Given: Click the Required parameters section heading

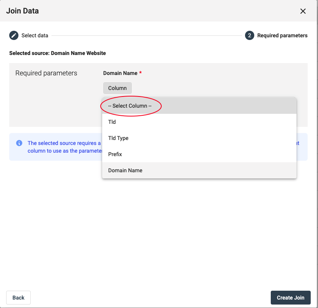Looking at the screenshot, I should click(x=46, y=73).
